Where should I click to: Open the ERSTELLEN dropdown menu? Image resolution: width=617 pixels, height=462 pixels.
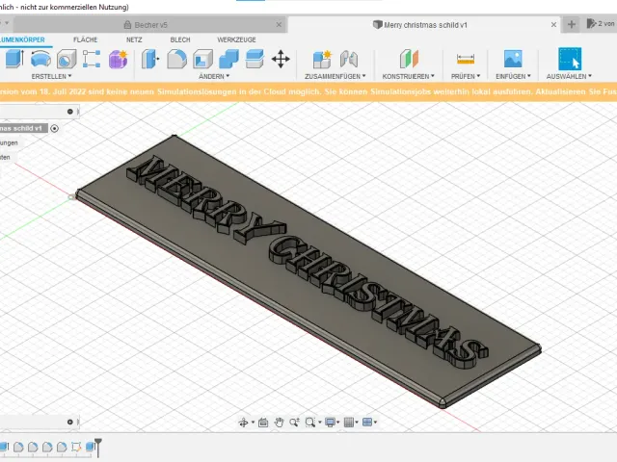pyautogui.click(x=51, y=76)
